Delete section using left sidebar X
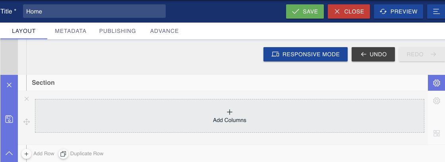Screen dimensions: 445x162 click(x=9, y=85)
